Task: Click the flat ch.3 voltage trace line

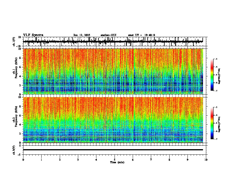Action: click(113, 150)
